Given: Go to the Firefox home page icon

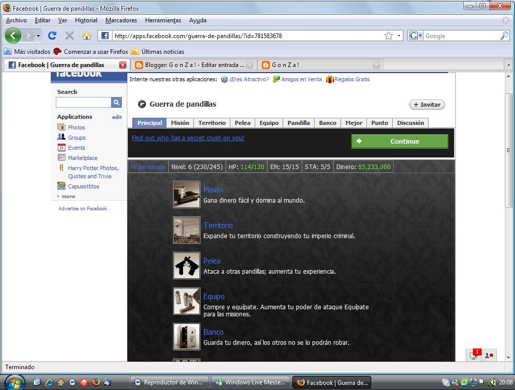Looking at the screenshot, I should pyautogui.click(x=87, y=36).
